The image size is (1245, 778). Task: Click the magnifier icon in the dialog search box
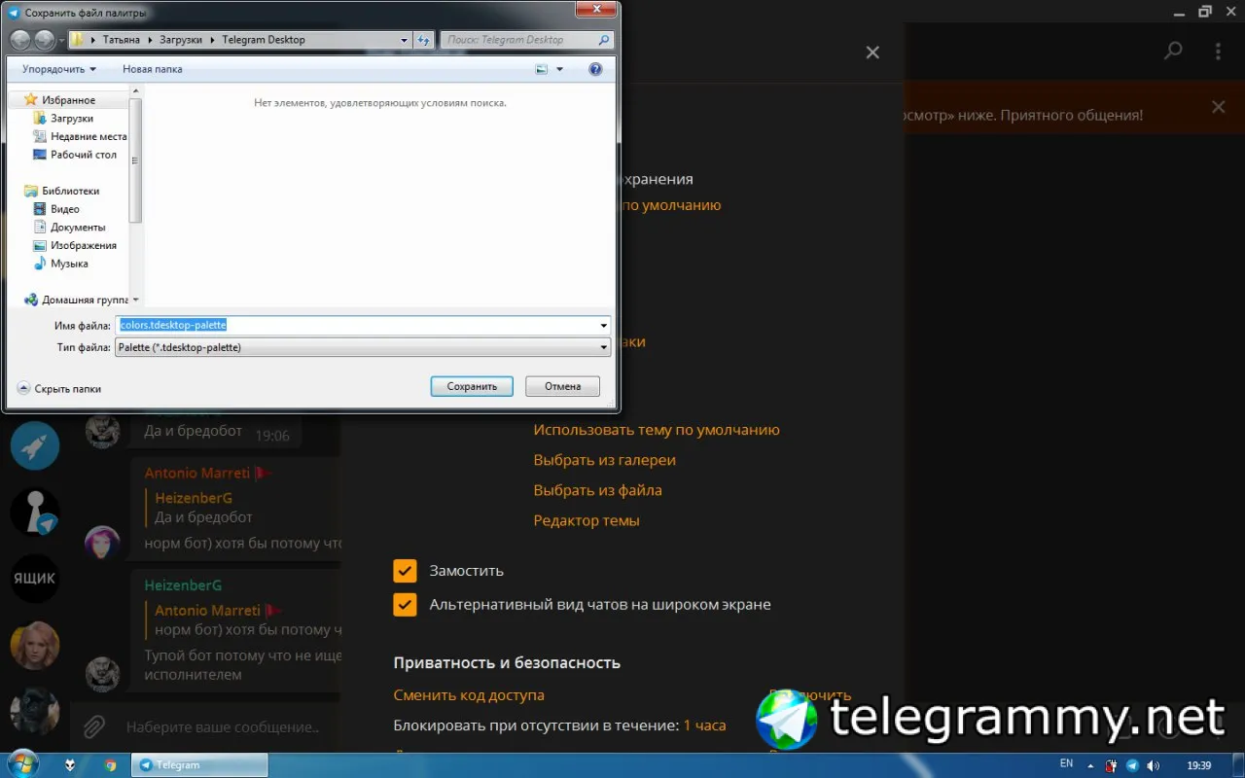(604, 40)
